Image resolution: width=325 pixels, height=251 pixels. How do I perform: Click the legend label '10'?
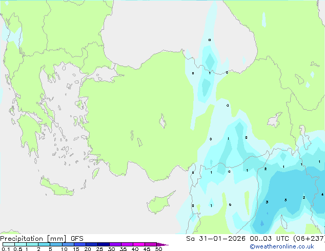coord(64,249)
